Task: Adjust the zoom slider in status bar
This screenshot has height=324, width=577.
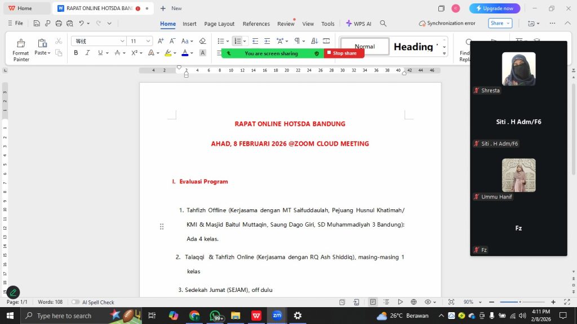Action: point(520,302)
